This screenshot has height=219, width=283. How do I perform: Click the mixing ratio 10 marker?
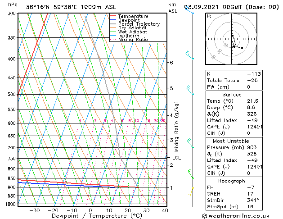pyautogui.click(x=137, y=121)
